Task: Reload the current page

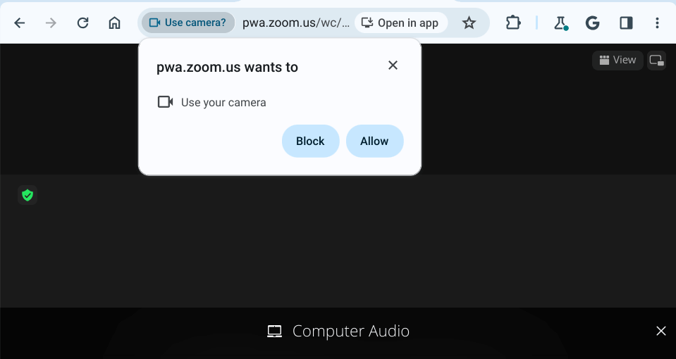Action: 82,23
